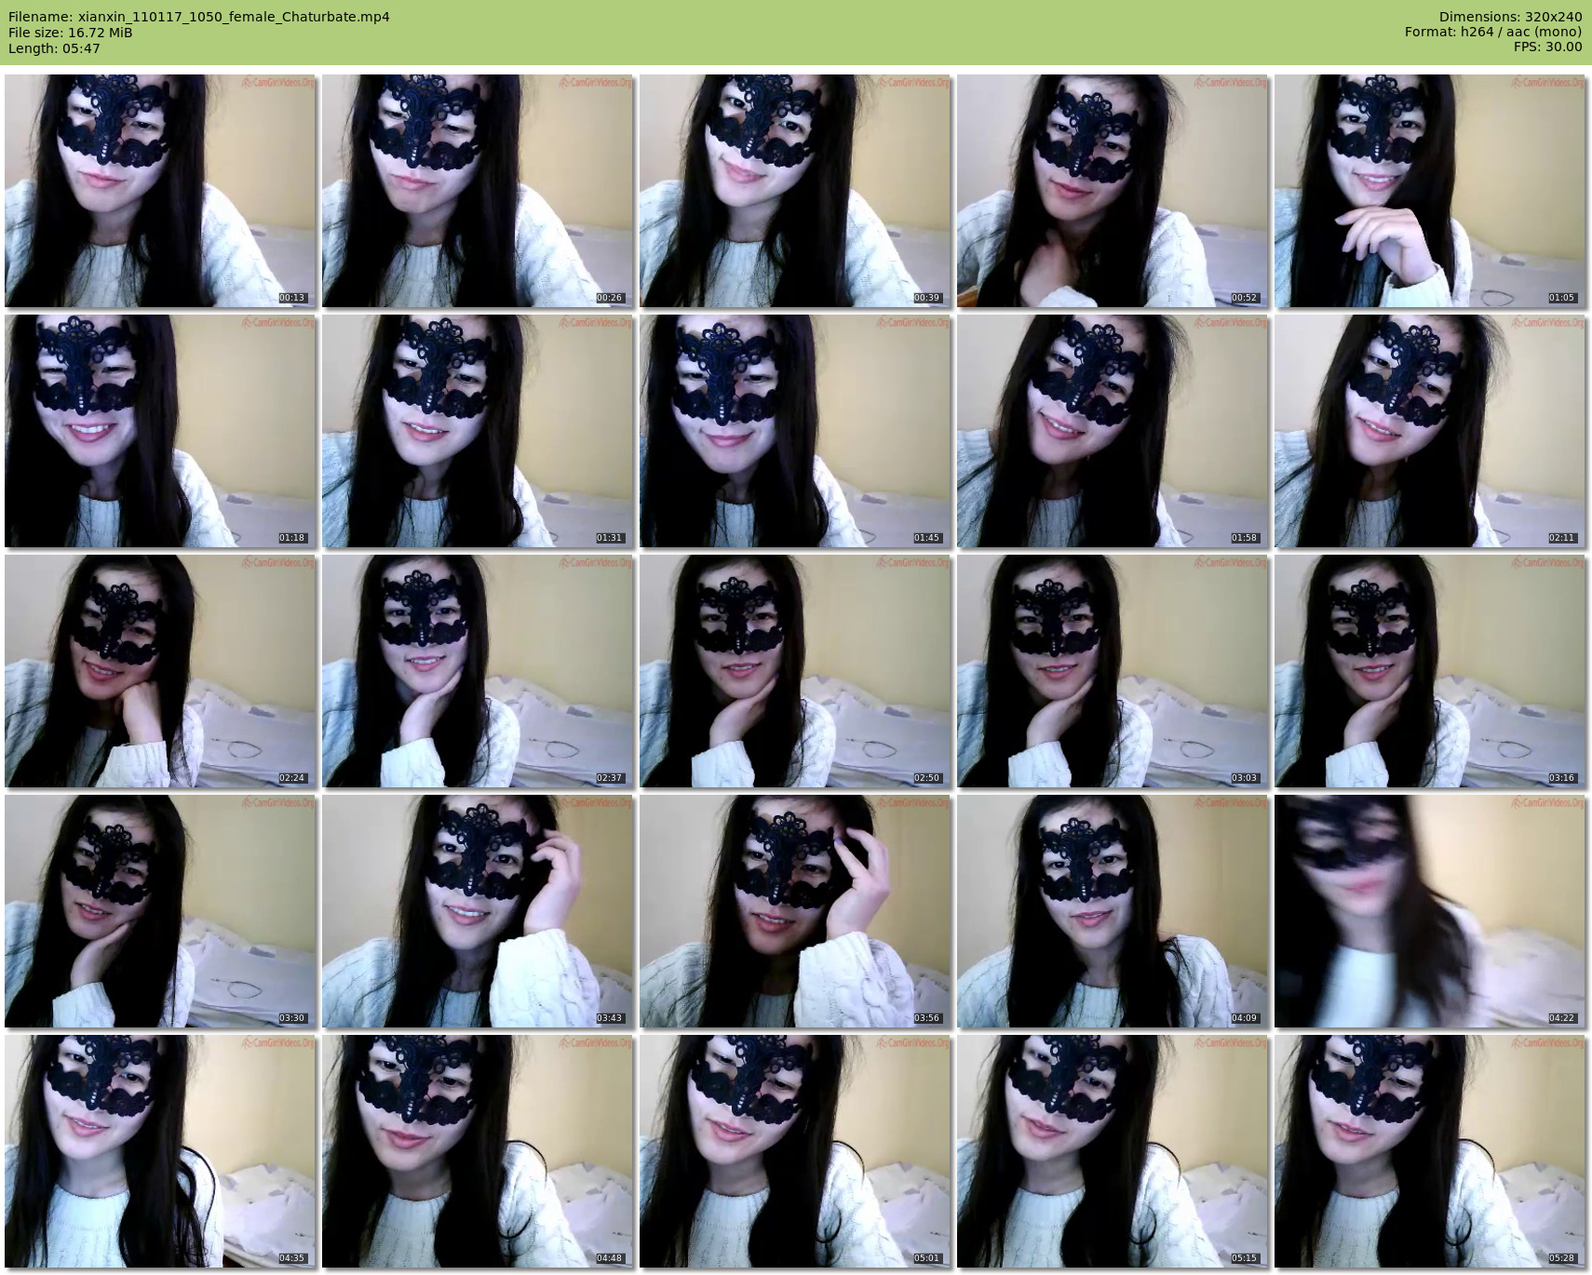Click the thumbnail timestamped 00:13
Image resolution: width=1592 pixels, height=1275 pixels.
pyautogui.click(x=160, y=191)
